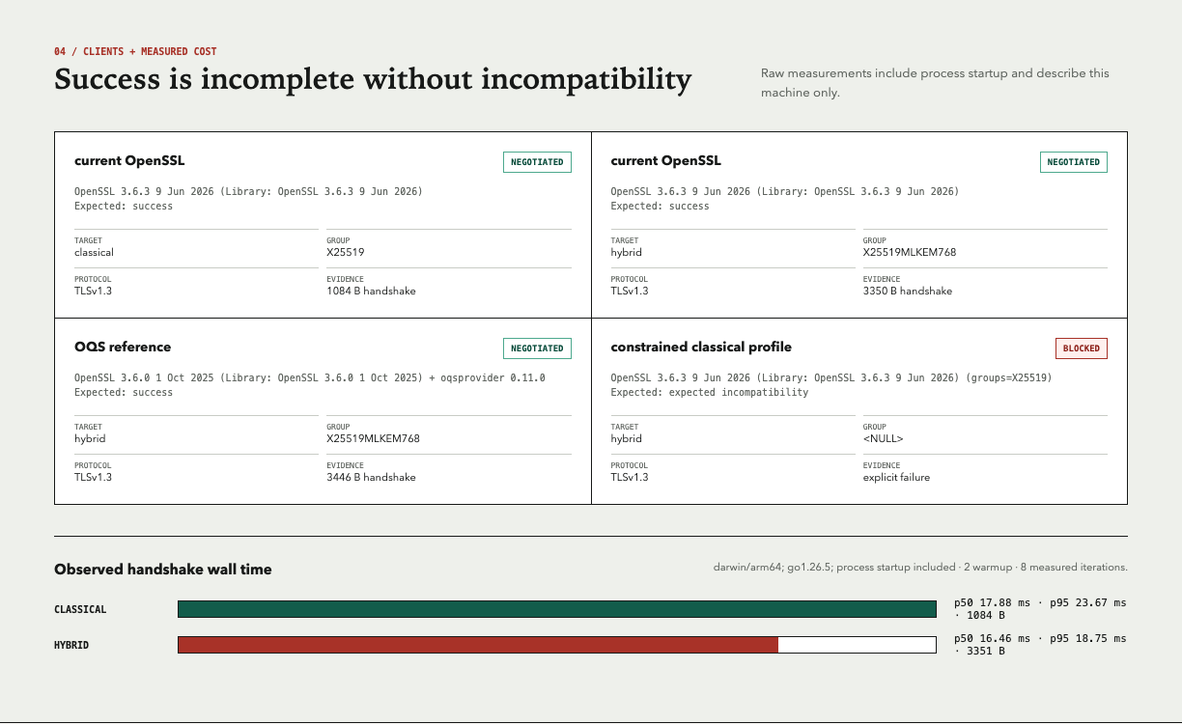Select the green CLASSICAL timing bar

click(557, 609)
